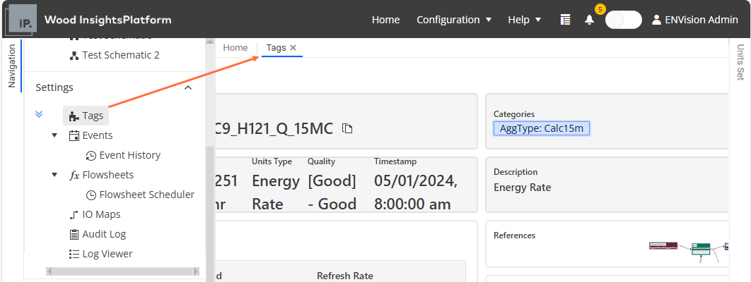
Task: Click the References label
Action: point(514,235)
